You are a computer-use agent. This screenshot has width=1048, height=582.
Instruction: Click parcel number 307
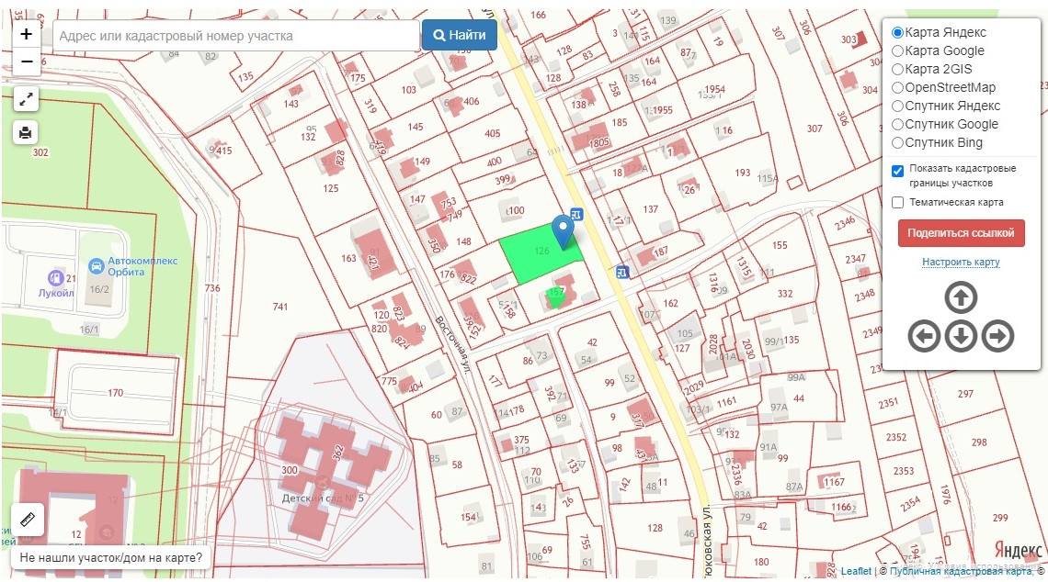pos(814,129)
